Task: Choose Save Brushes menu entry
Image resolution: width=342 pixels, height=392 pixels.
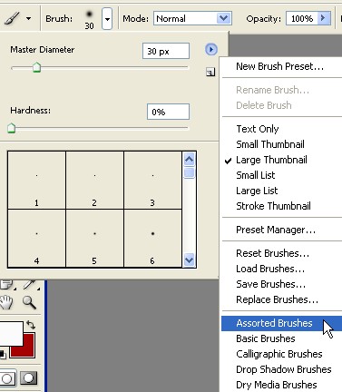Action: 270,284
